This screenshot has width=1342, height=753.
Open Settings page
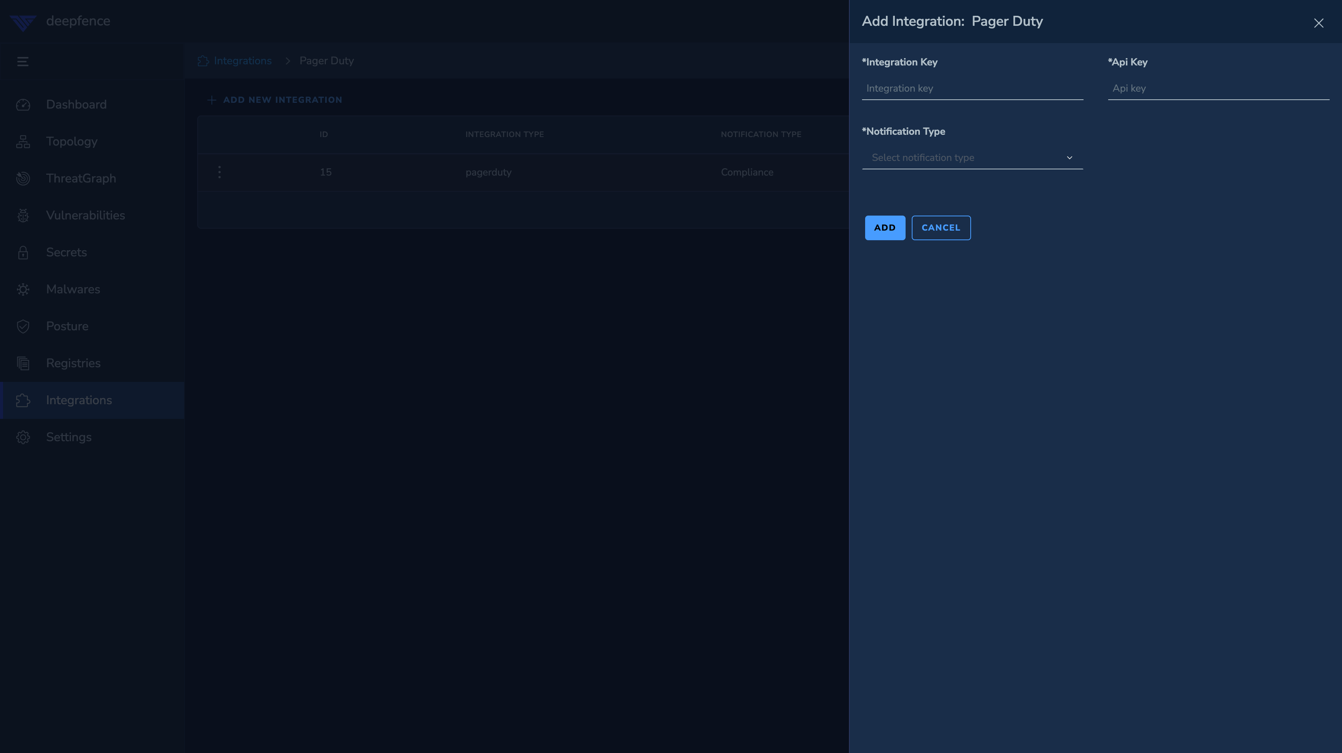click(x=92, y=437)
